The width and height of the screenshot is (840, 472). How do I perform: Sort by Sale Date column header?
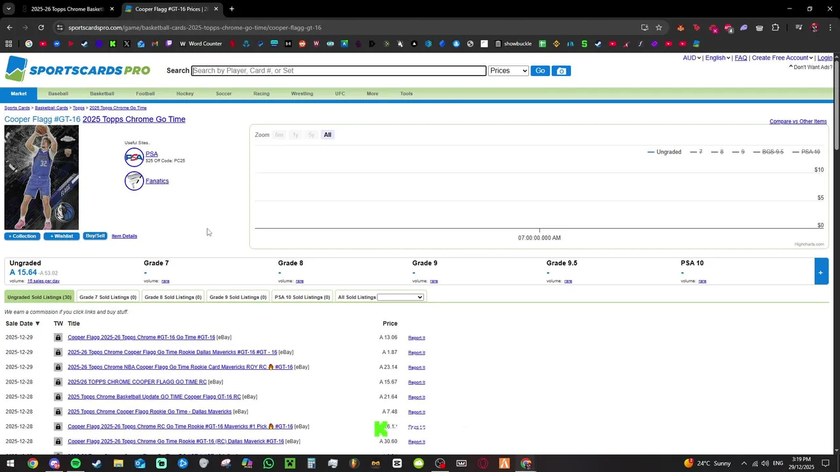point(23,324)
